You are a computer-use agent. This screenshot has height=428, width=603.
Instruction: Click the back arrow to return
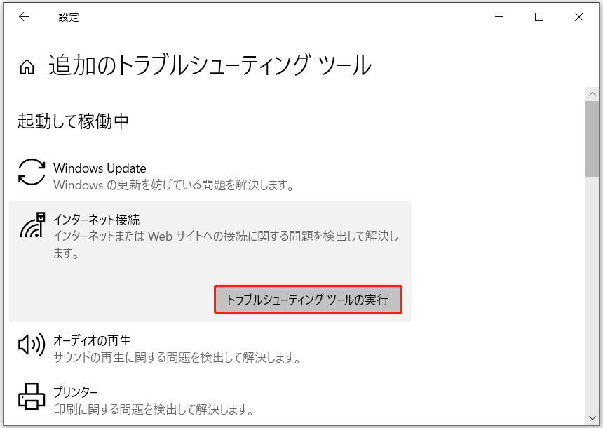(25, 17)
